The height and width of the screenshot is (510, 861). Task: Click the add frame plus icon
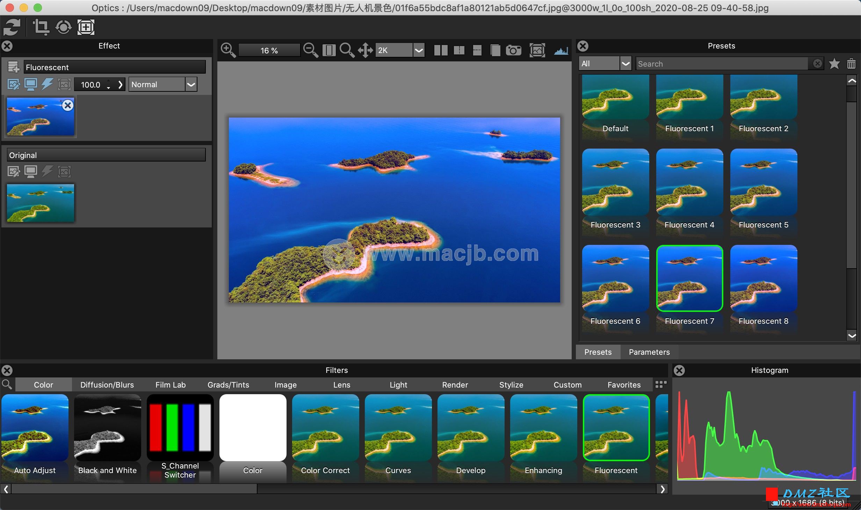tap(86, 27)
